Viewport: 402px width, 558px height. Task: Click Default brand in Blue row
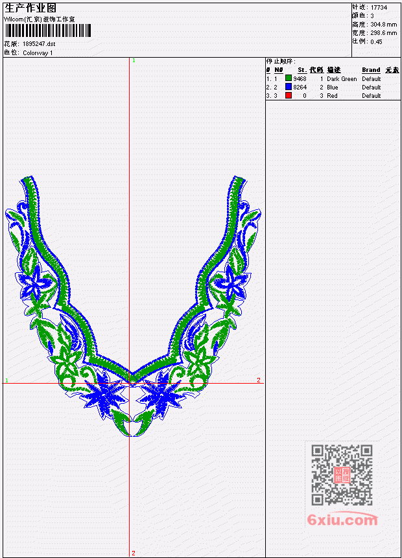point(372,87)
